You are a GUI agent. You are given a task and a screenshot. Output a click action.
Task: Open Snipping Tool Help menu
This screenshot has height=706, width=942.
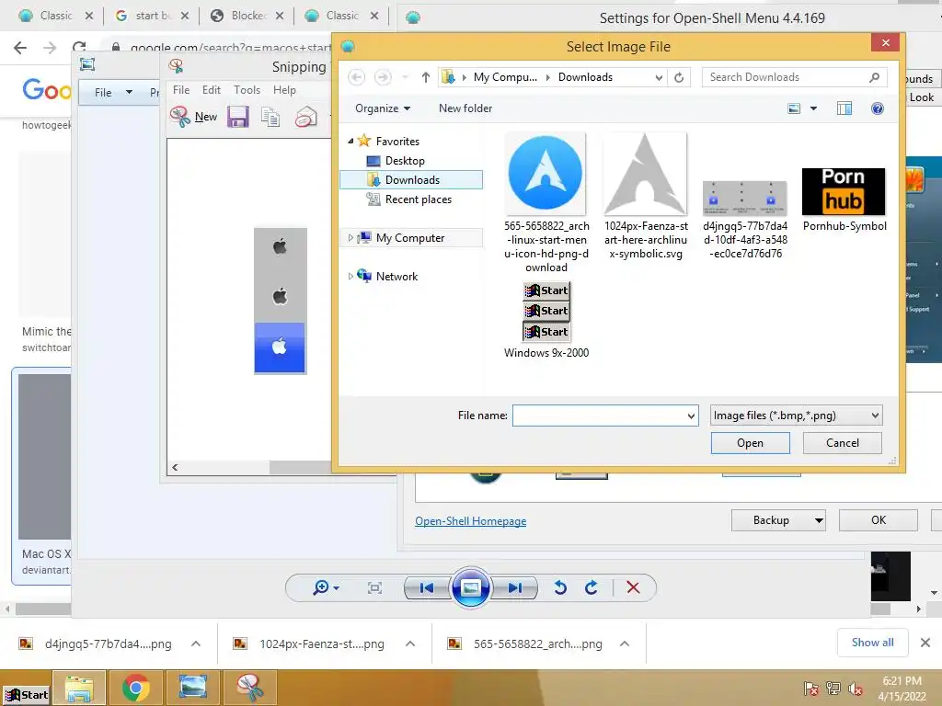tap(285, 90)
